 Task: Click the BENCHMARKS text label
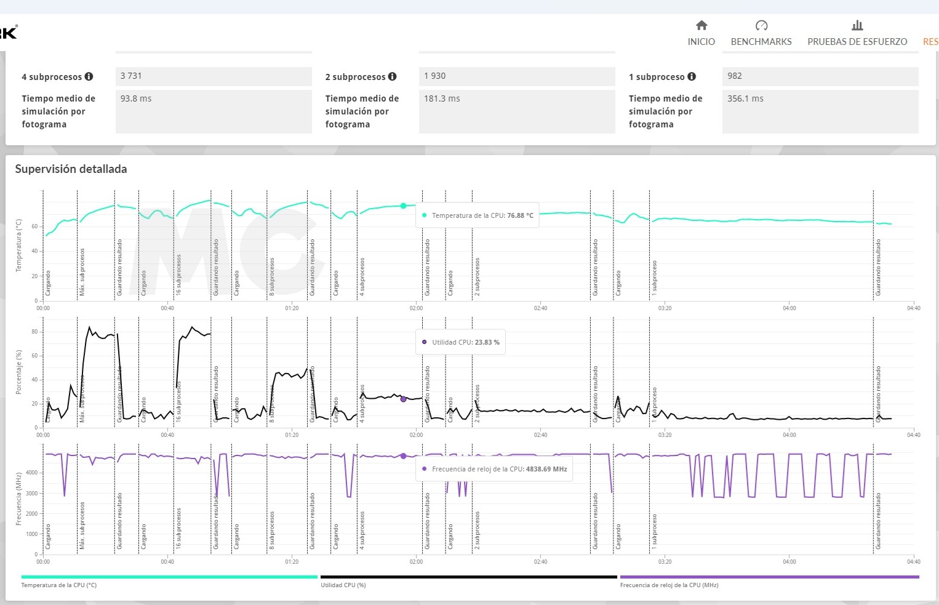pos(761,42)
